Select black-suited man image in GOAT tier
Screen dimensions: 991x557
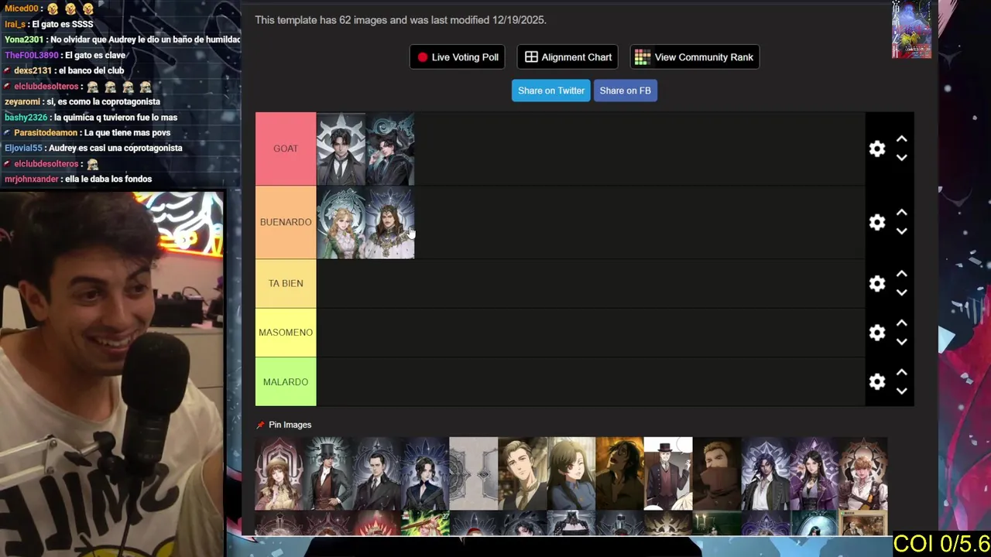point(341,149)
